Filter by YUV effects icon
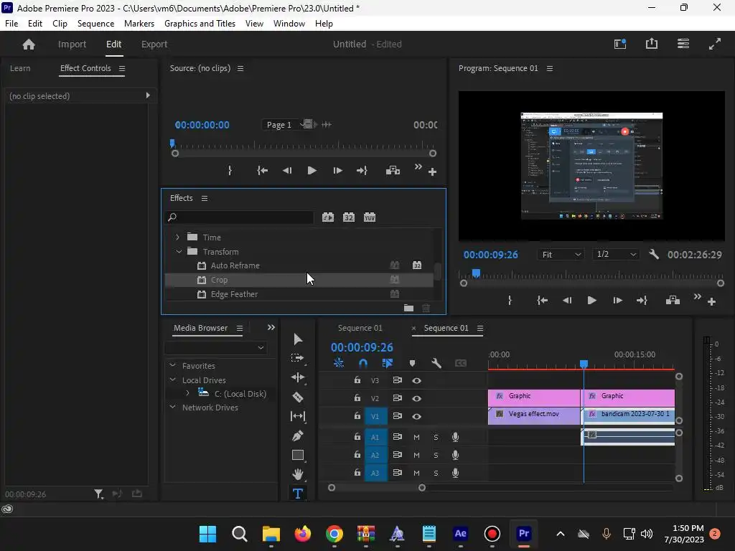735x551 pixels. (x=370, y=217)
